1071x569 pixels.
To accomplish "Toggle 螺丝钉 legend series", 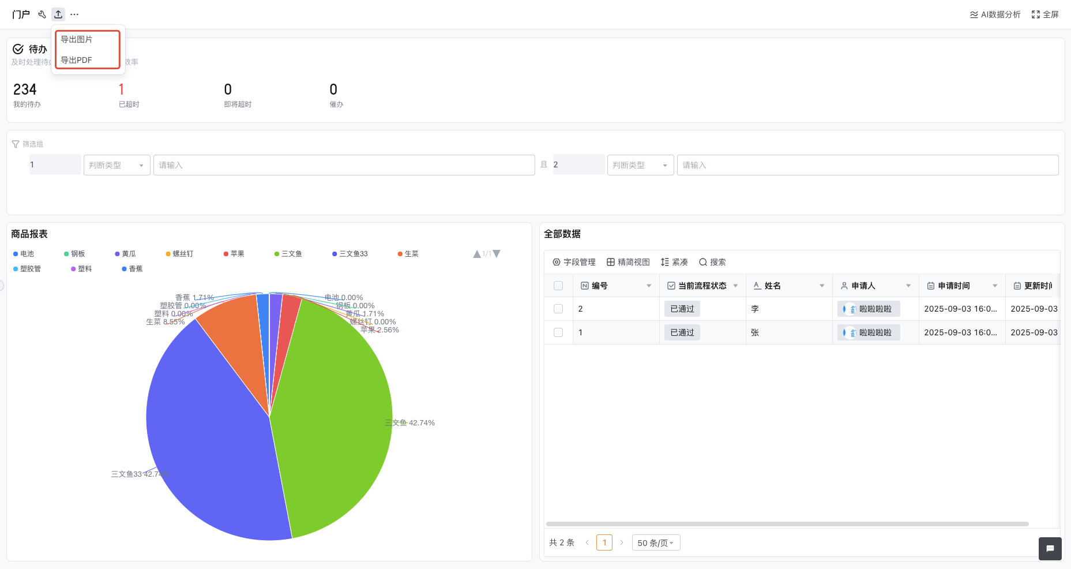I will pyautogui.click(x=179, y=254).
